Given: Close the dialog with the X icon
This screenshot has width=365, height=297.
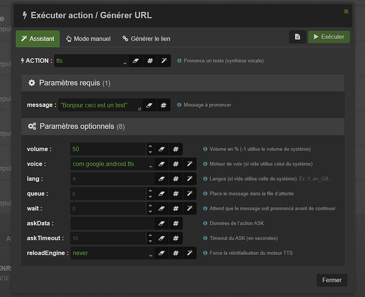Looking at the screenshot, I should 346,11.
